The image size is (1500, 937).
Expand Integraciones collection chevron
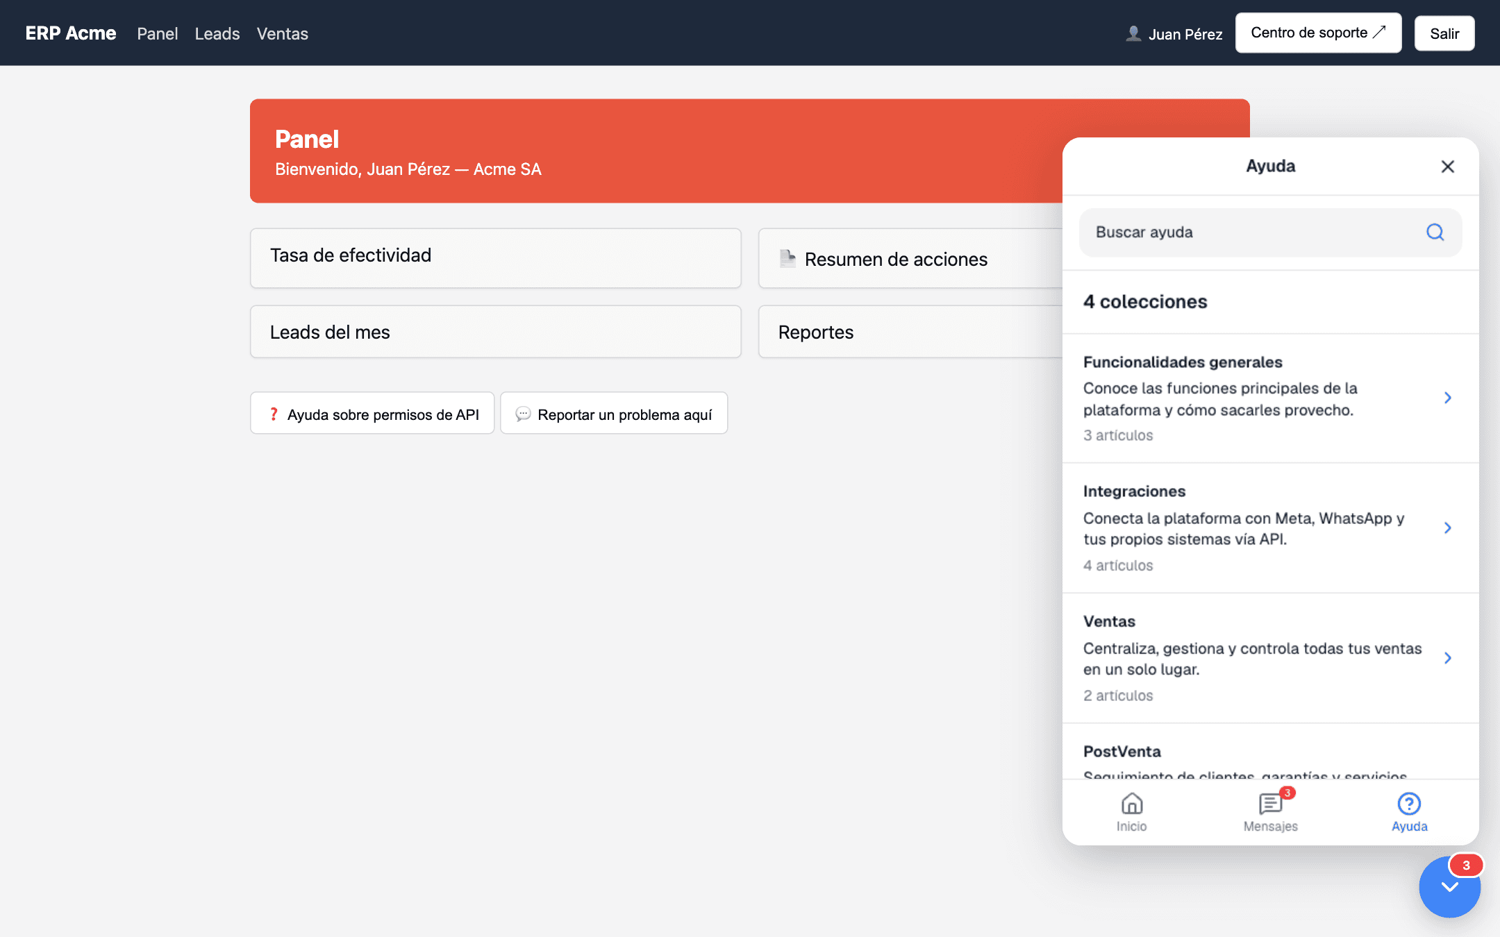1447,527
